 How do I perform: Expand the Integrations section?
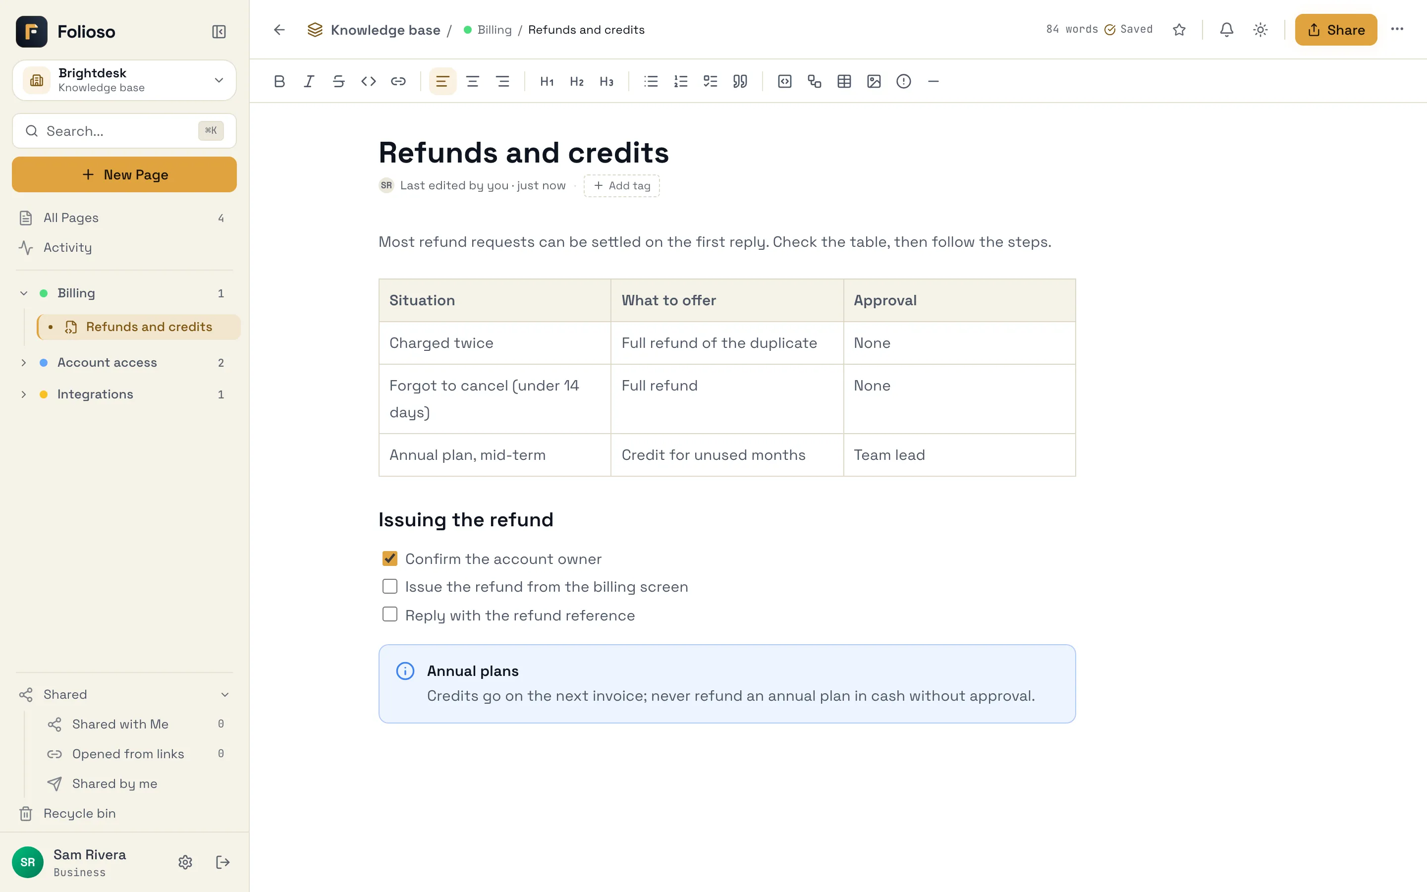(x=24, y=394)
